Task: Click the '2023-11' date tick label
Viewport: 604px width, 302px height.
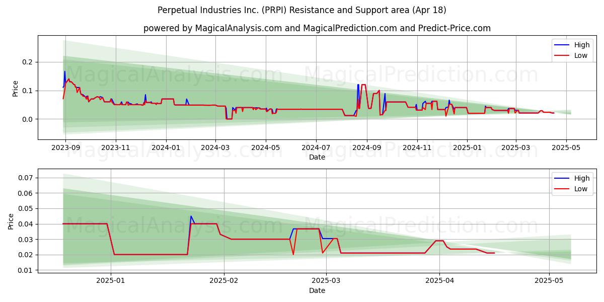Action: pyautogui.click(x=116, y=147)
